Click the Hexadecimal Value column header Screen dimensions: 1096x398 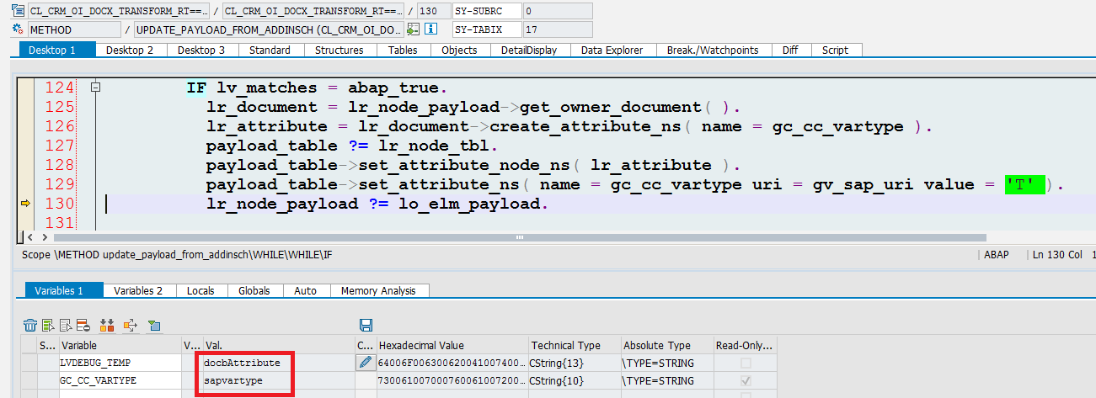point(452,345)
